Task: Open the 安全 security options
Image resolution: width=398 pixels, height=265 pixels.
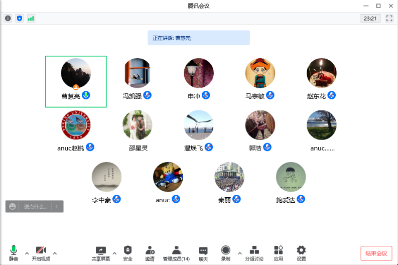Action: pyautogui.click(x=128, y=253)
